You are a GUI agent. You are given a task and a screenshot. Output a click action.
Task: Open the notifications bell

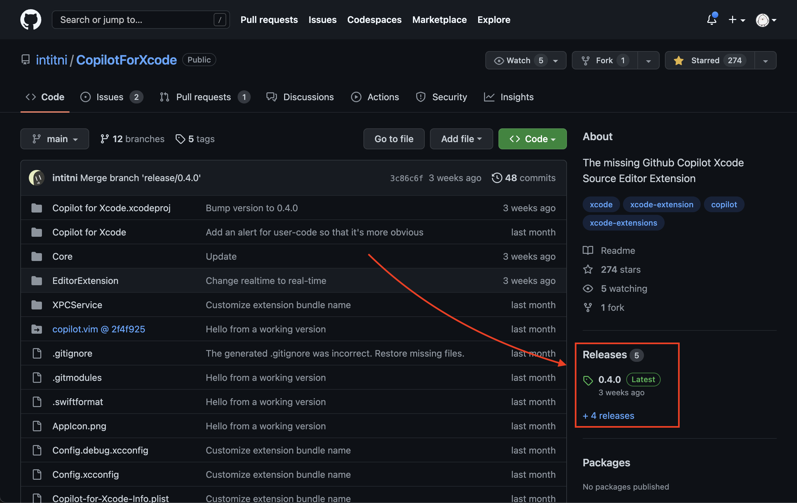(711, 20)
